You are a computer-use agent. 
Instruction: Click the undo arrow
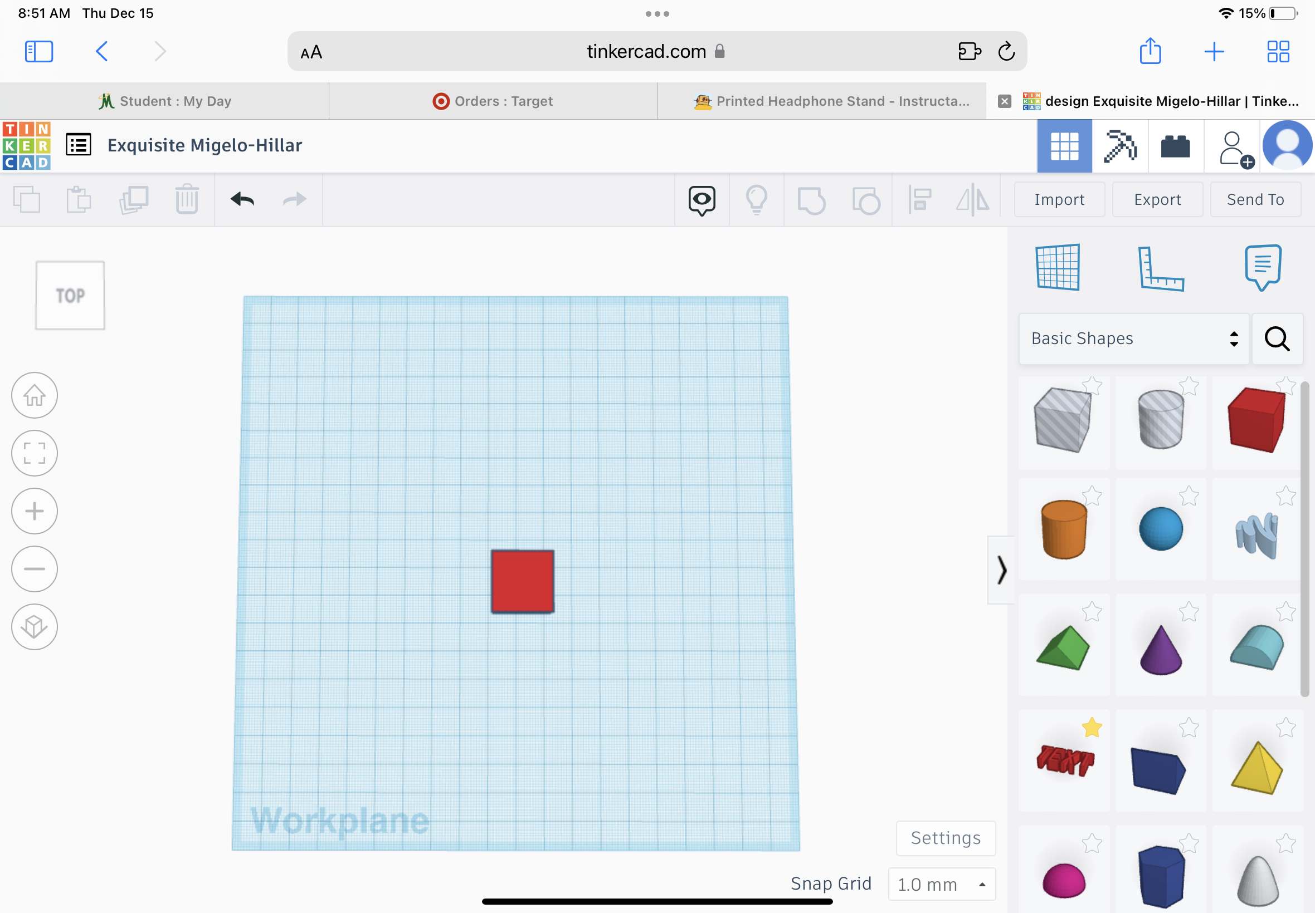click(x=242, y=199)
